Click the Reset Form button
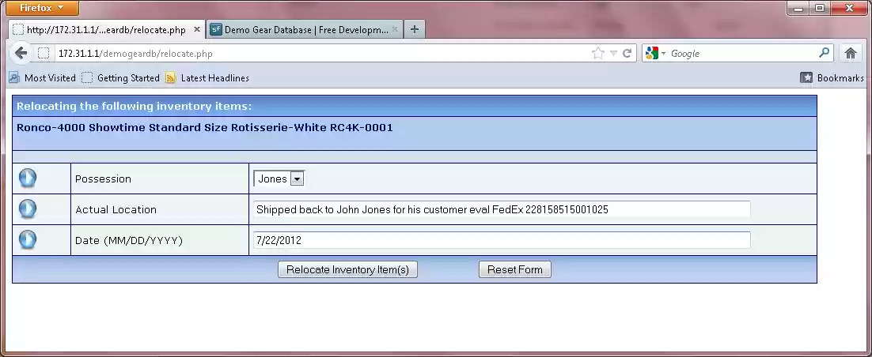This screenshot has width=872, height=357. [x=515, y=269]
